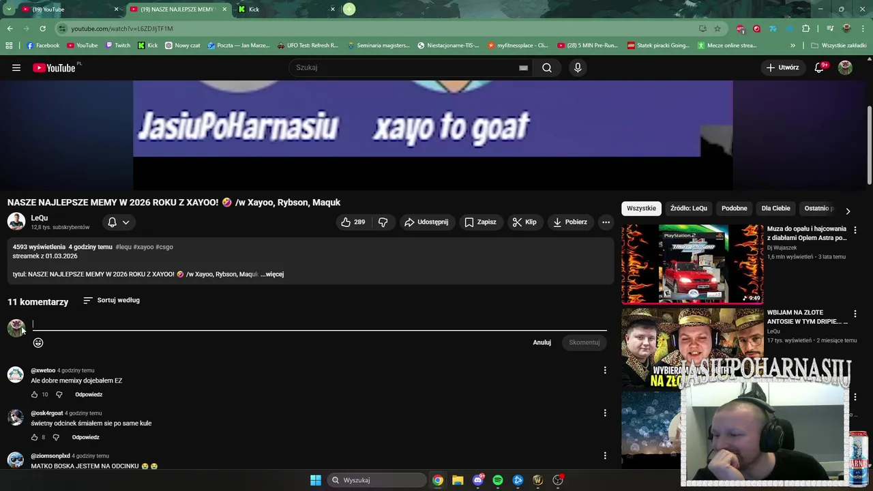Open the Chrome extensions puzzle icon

click(806, 29)
